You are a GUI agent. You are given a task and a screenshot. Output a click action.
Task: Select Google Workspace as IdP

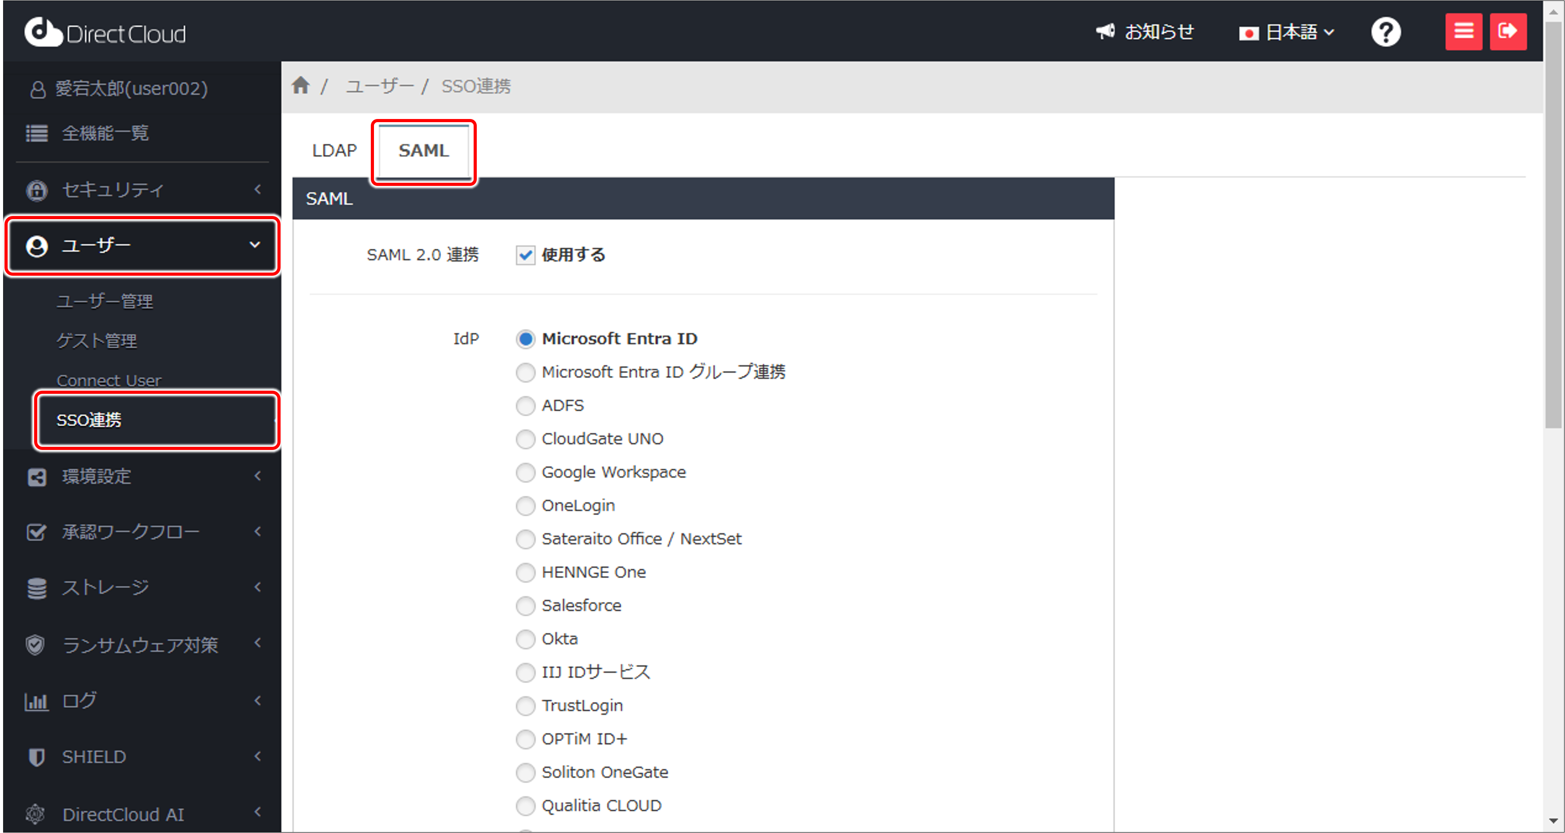point(526,472)
